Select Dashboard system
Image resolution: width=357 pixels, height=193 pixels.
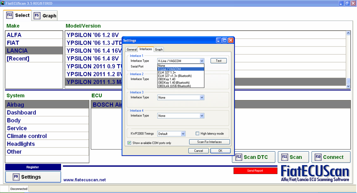click(x=47, y=112)
